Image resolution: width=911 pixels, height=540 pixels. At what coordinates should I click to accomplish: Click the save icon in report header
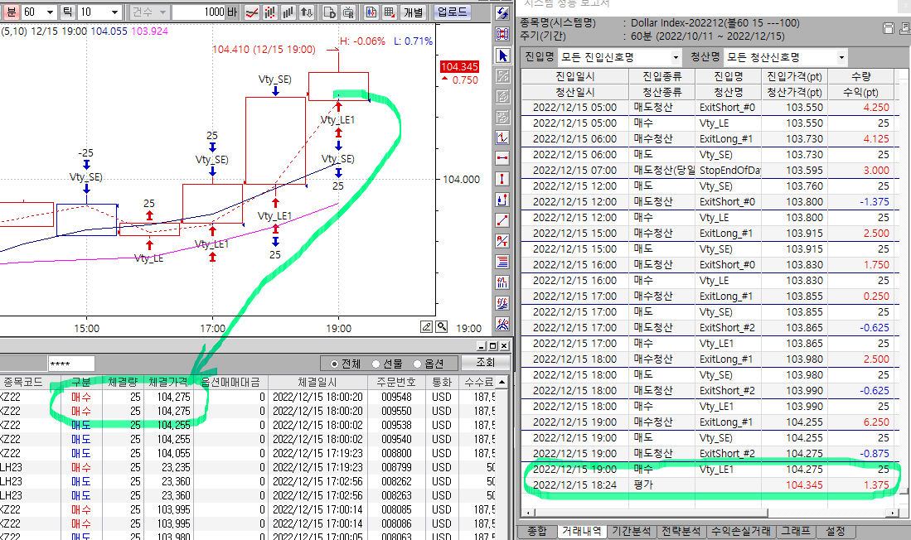(x=888, y=29)
